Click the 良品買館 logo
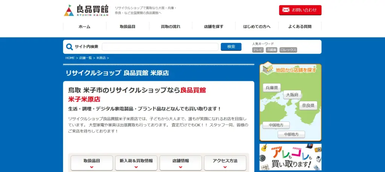The image size is (385, 172). [x=86, y=10]
